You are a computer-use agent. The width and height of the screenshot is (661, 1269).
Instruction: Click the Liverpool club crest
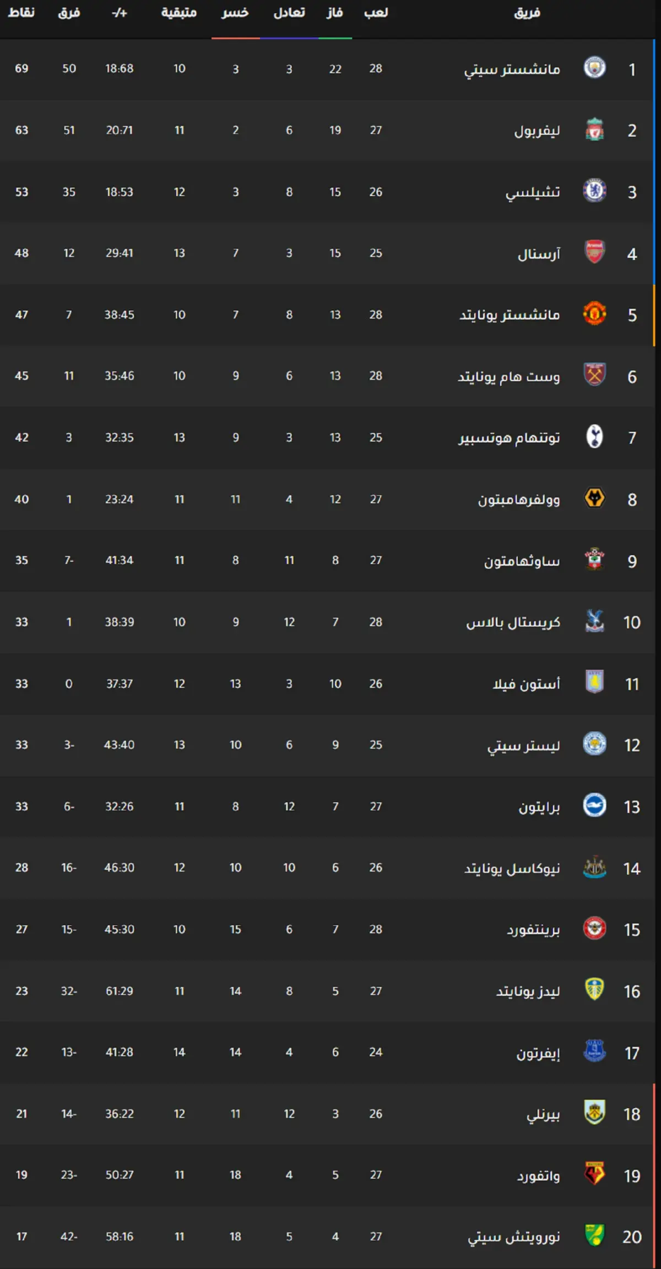tap(594, 130)
